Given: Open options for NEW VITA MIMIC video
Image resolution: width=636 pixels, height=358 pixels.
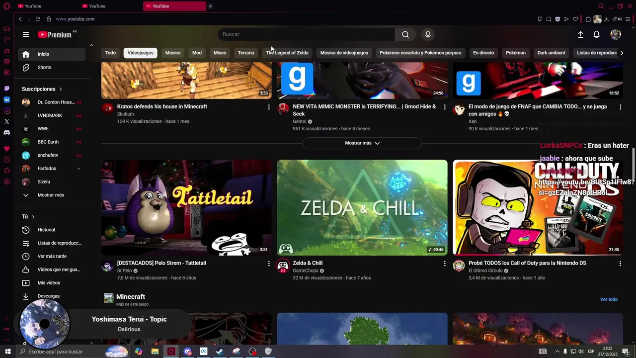Looking at the screenshot, I should (x=445, y=107).
